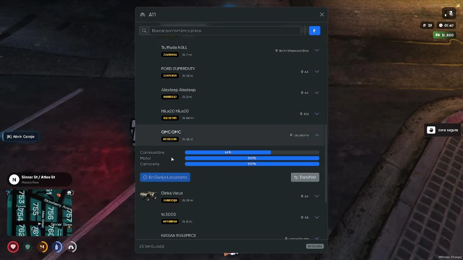Click the FORD SUPERDUTY vehicle name

pos(178,69)
